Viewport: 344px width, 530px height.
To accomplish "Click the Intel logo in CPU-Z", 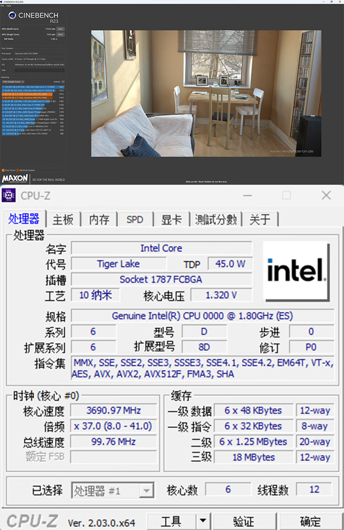I will [296, 271].
